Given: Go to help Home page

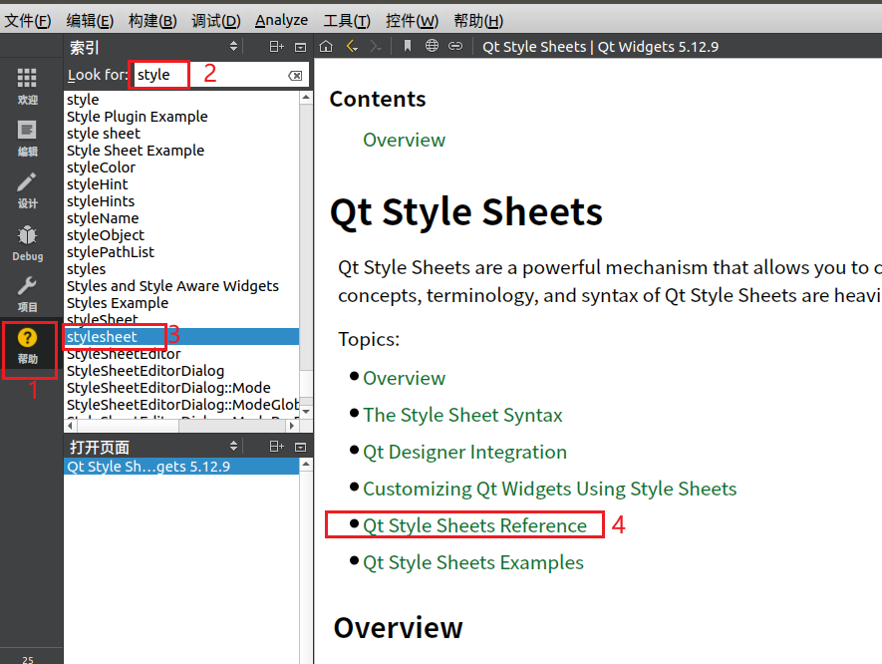Looking at the screenshot, I should tap(326, 46).
